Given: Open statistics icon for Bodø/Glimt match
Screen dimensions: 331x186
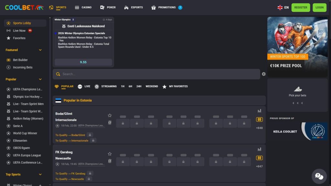Looking at the screenshot, I should (259, 111).
